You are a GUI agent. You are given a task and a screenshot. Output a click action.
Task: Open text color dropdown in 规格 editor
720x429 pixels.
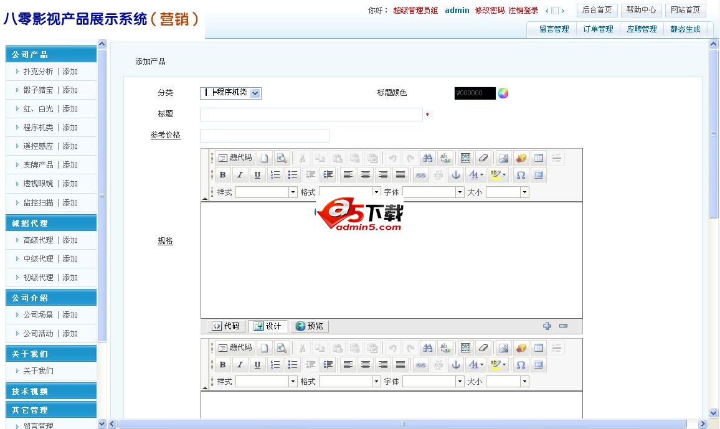476,175
